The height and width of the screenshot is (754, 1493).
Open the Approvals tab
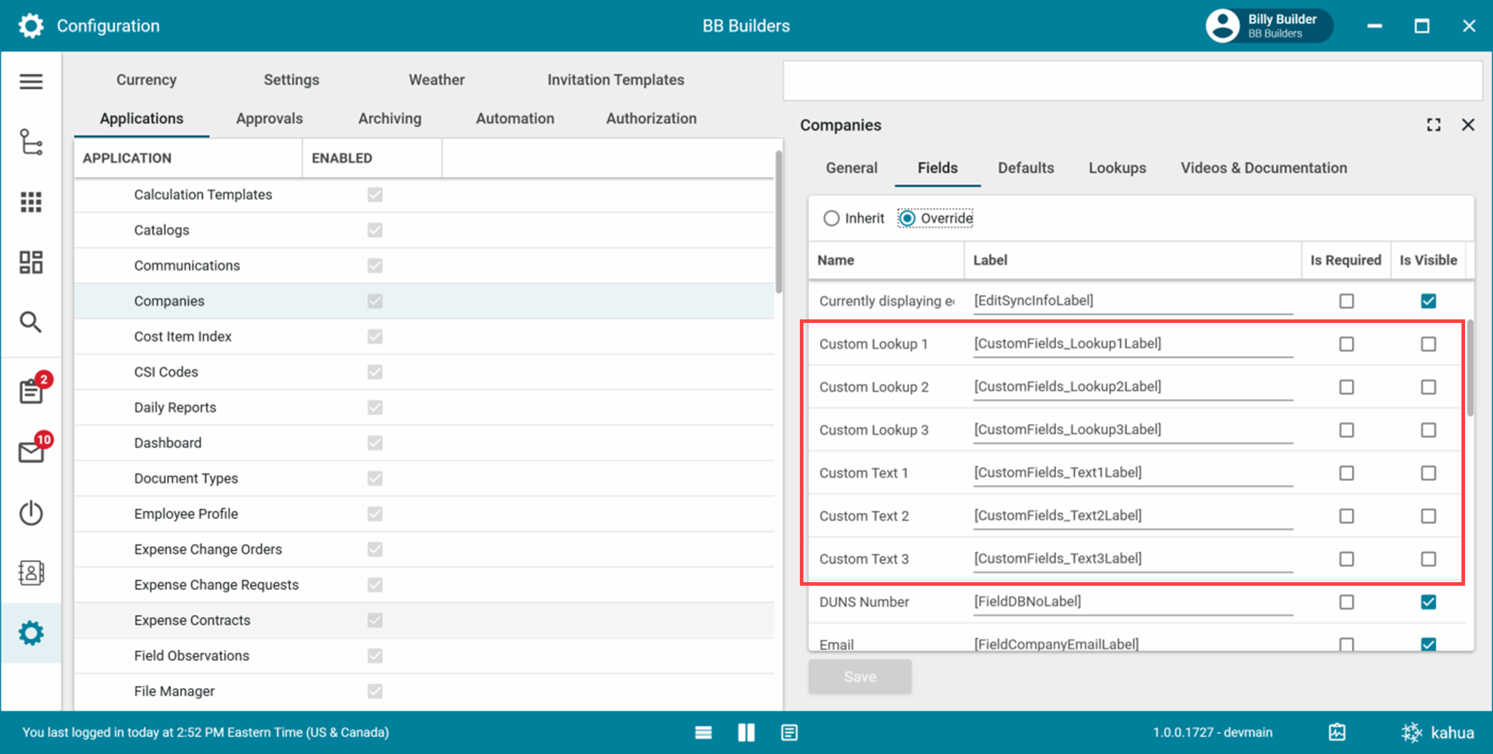pos(269,119)
